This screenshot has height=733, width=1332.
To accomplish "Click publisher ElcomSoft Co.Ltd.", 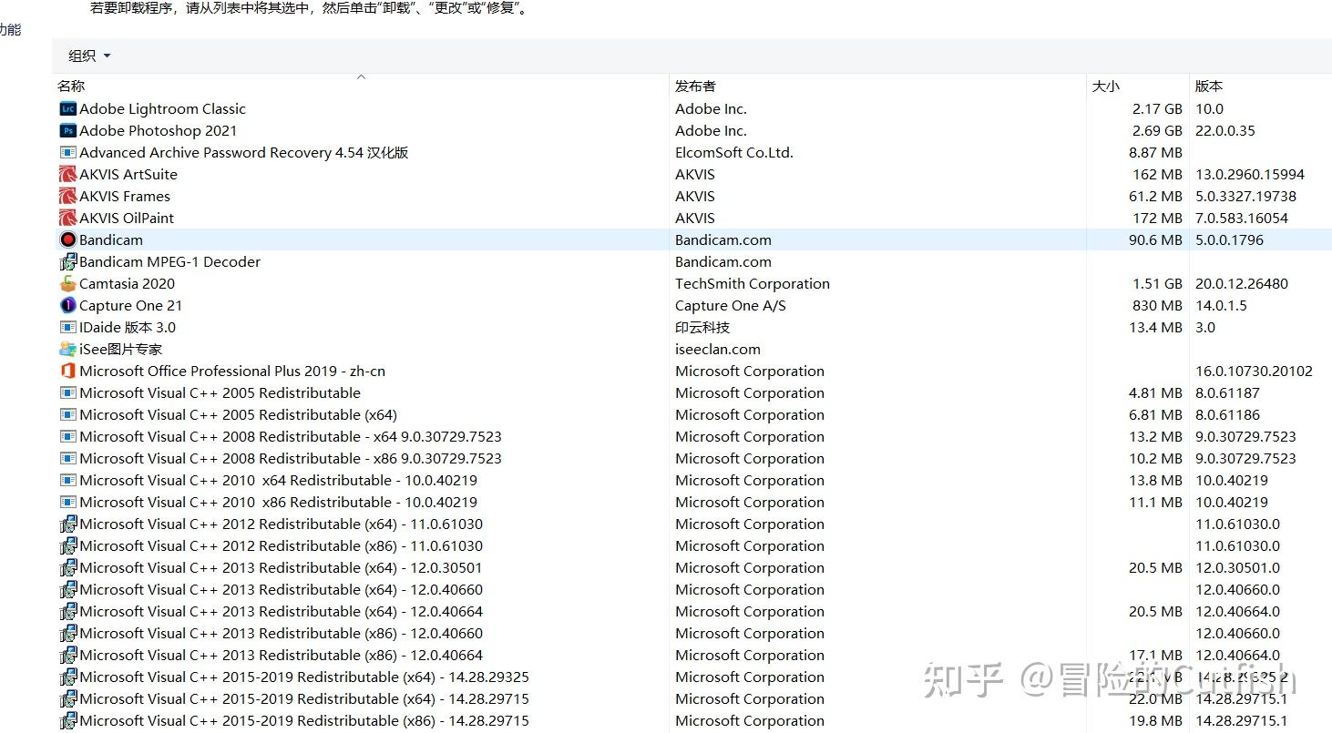I will [x=734, y=152].
